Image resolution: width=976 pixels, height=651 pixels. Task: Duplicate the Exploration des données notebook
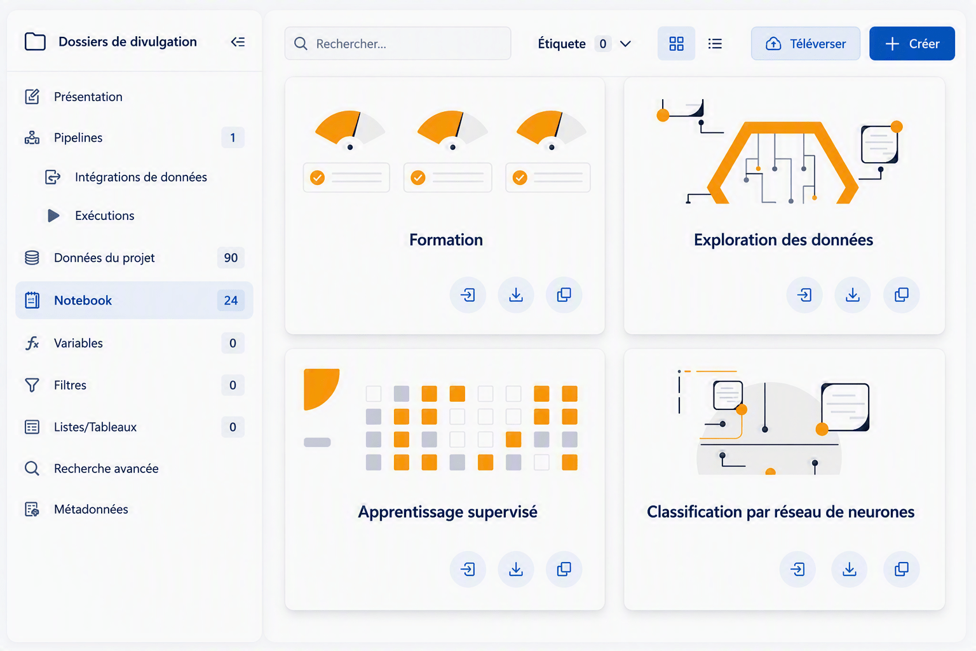tap(901, 295)
